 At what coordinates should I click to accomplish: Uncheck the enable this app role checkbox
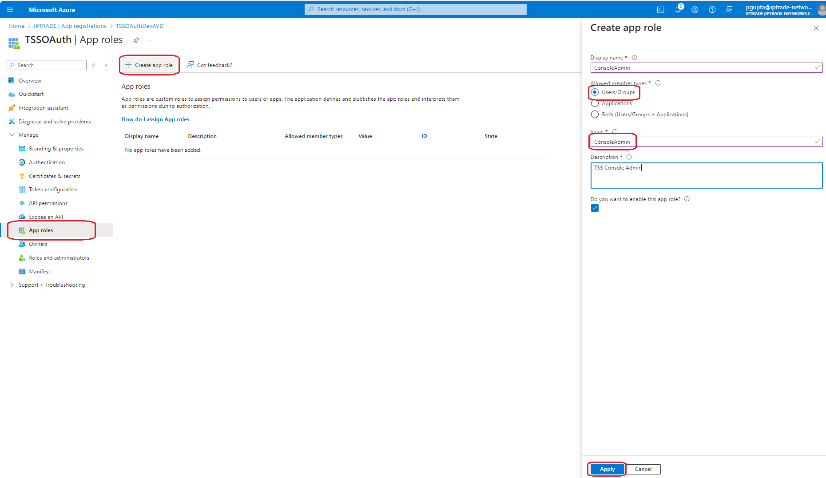click(595, 208)
